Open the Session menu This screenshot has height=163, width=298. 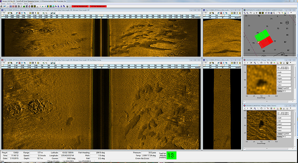3,3
